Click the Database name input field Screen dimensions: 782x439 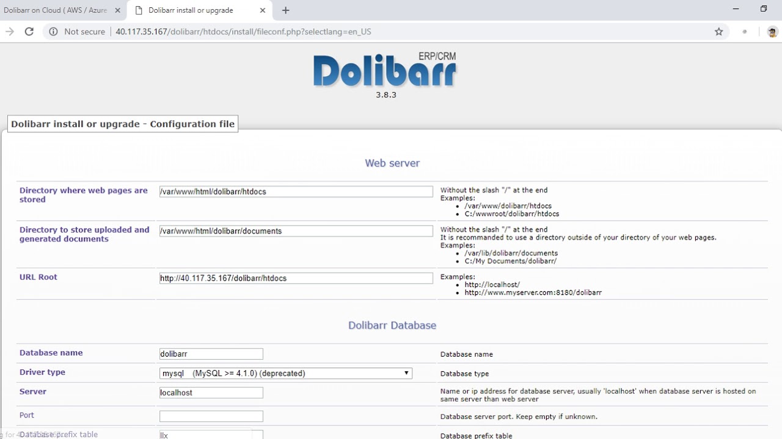tap(211, 354)
